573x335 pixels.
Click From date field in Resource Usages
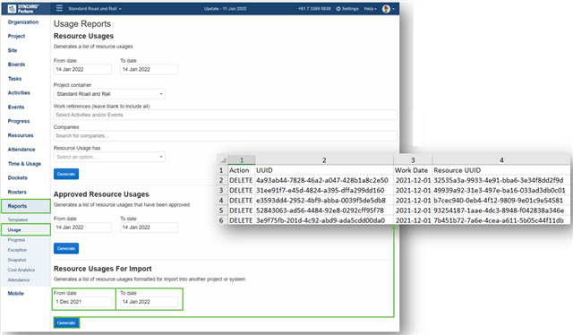82,70
